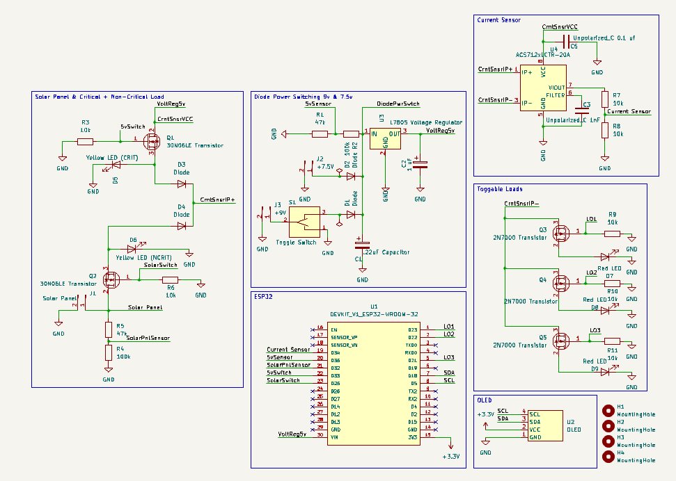Screen dimensions: 676x481
Task: Select the R3 10k resistor symbol
Action: click(x=86, y=141)
